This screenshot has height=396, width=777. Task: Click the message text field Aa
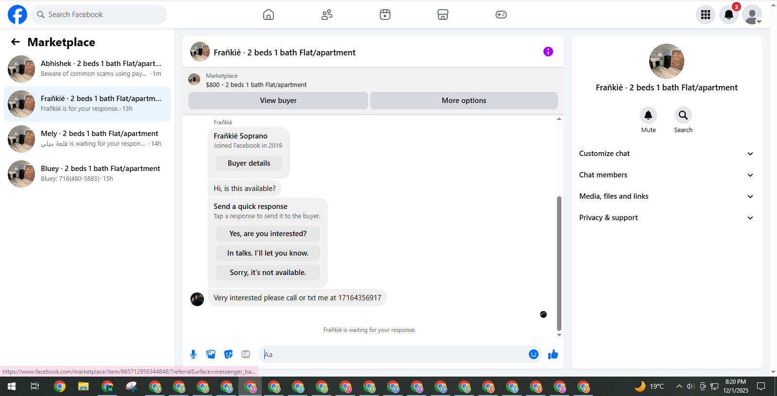(394, 354)
